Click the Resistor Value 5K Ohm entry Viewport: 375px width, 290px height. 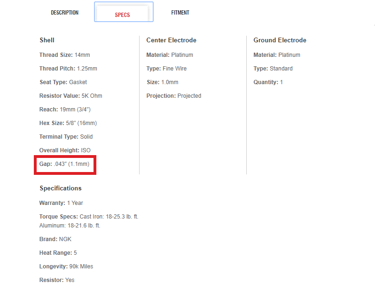[x=70, y=96]
